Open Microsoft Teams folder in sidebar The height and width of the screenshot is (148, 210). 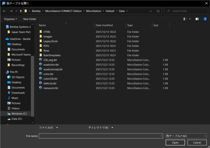(19, 55)
